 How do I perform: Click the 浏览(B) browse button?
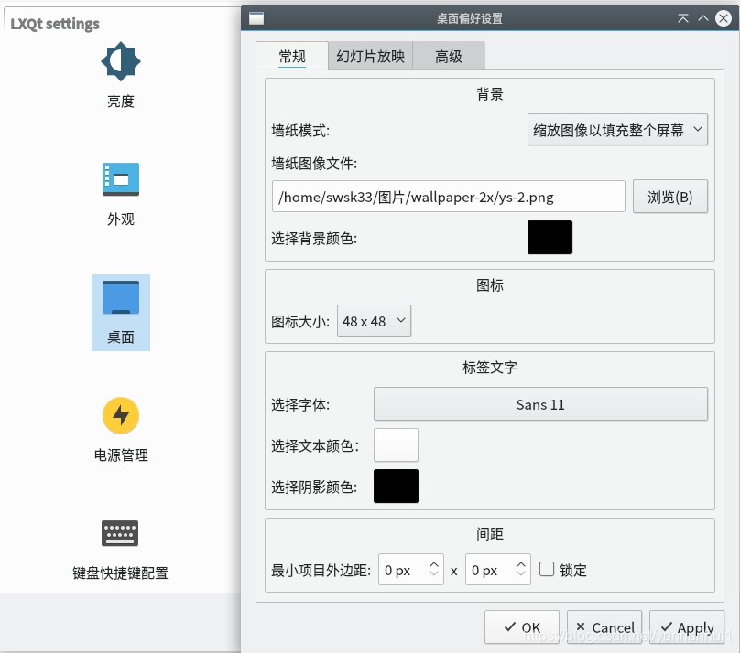click(x=669, y=197)
